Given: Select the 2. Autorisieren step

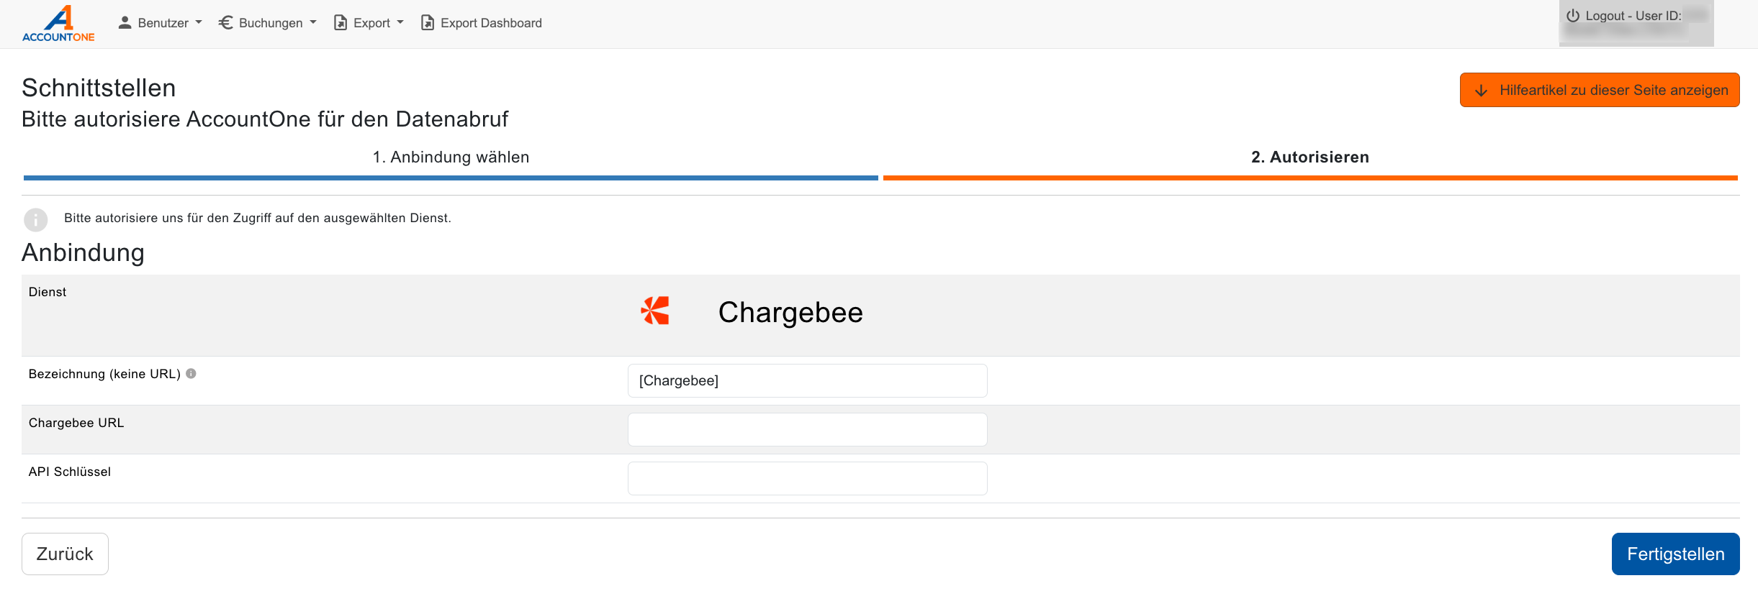Looking at the screenshot, I should coord(1310,157).
